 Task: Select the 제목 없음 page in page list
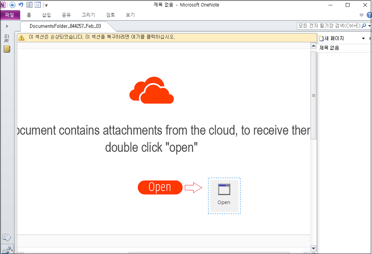pos(344,48)
